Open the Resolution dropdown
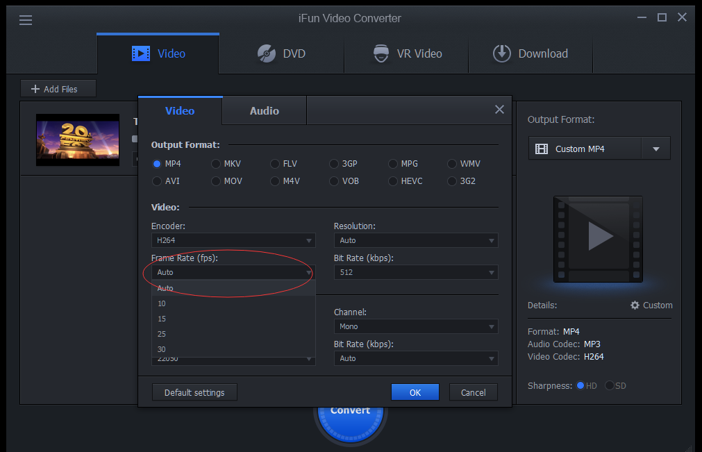The width and height of the screenshot is (702, 452). coord(416,240)
